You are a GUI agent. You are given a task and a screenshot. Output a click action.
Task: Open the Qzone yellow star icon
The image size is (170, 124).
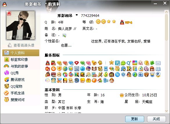point(112,63)
